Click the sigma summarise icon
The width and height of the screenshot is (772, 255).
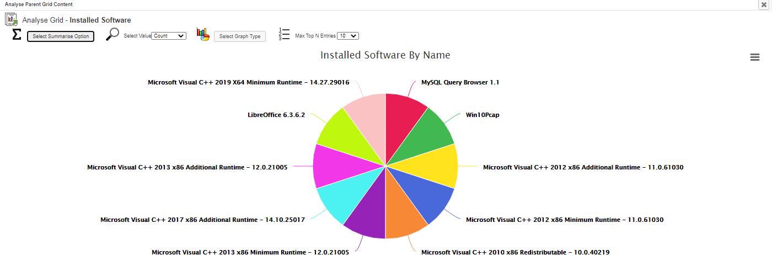(x=17, y=35)
